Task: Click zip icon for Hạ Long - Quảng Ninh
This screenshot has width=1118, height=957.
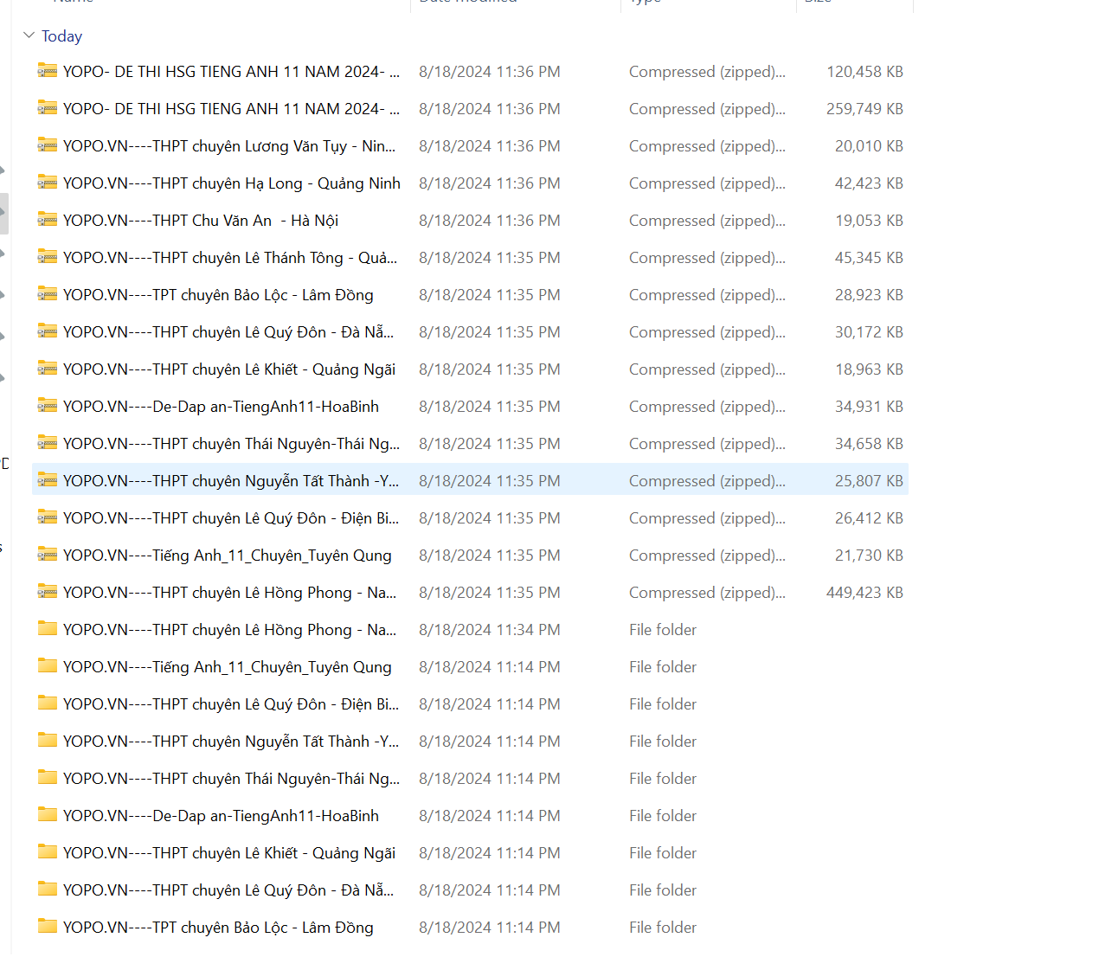Action: point(48,183)
